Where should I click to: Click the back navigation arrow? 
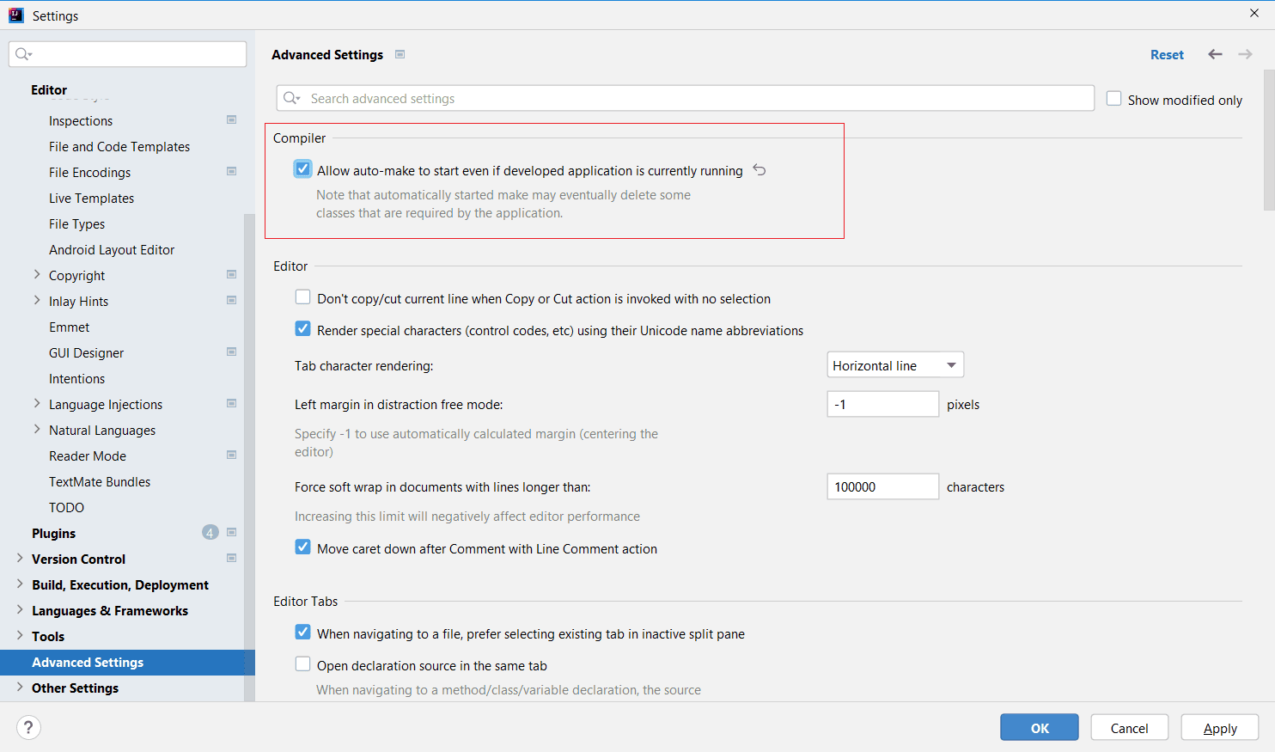click(x=1215, y=54)
